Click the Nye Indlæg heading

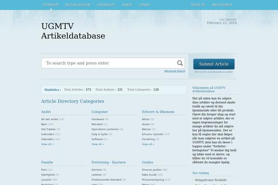[201, 173]
